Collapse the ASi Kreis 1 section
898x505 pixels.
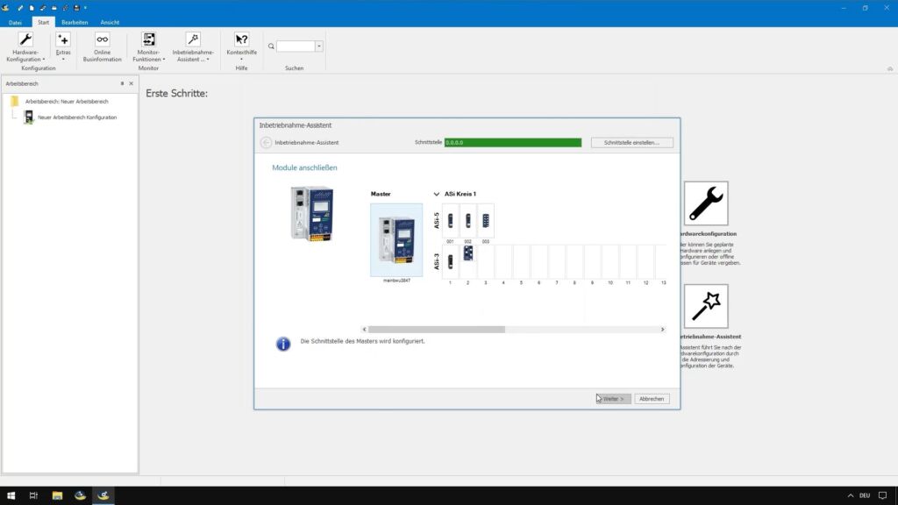(436, 194)
